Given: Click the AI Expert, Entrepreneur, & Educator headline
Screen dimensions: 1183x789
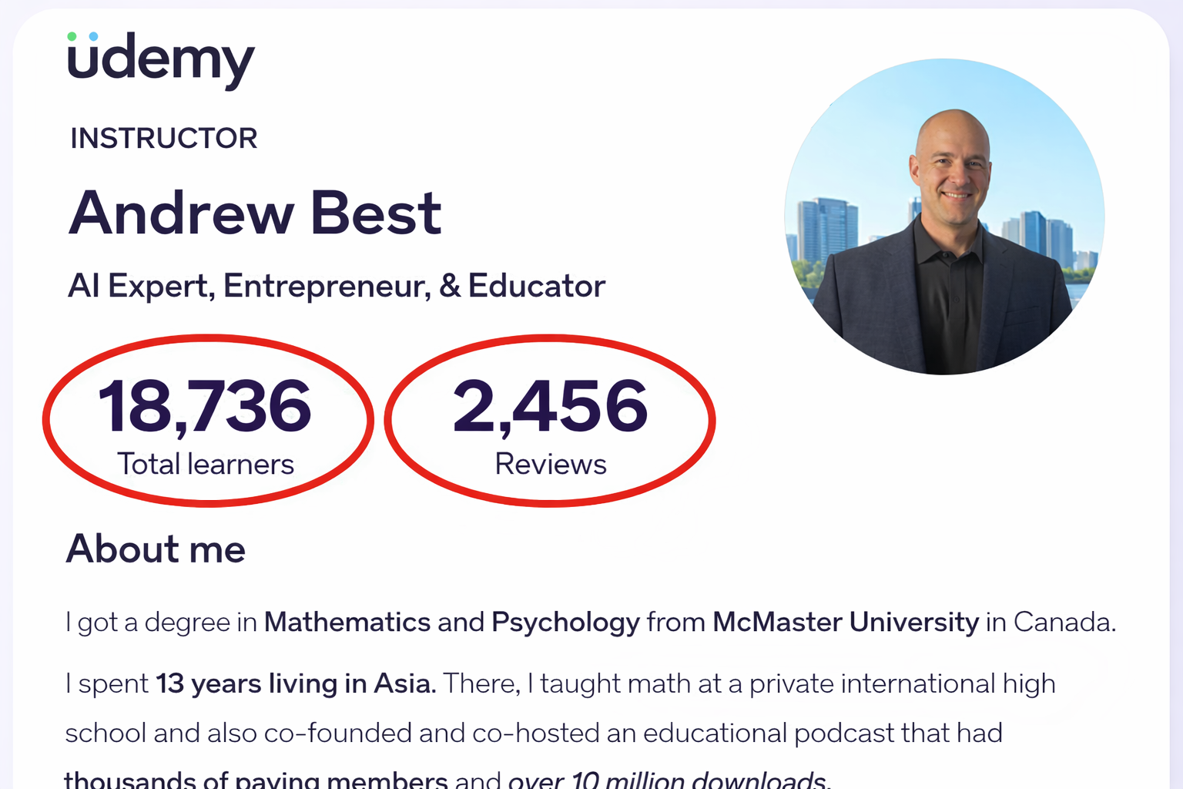Looking at the screenshot, I should click(x=337, y=286).
